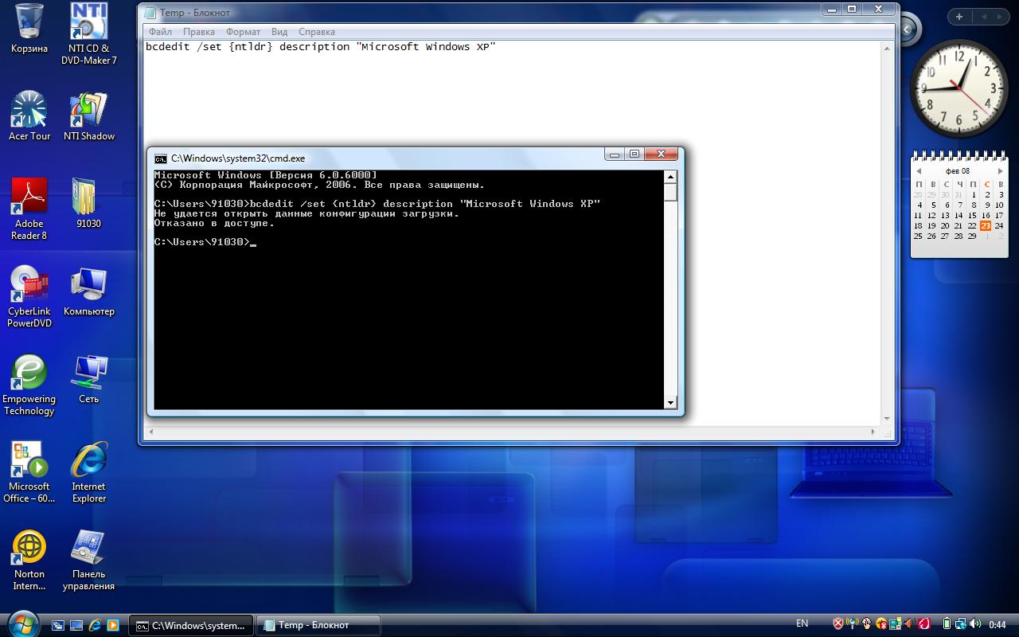Click the battery tray icon

coord(947,624)
